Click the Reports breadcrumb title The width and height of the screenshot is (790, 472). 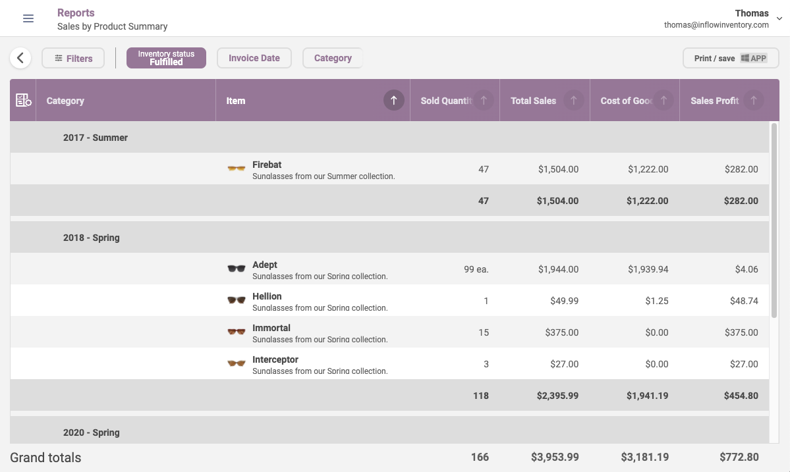point(76,13)
